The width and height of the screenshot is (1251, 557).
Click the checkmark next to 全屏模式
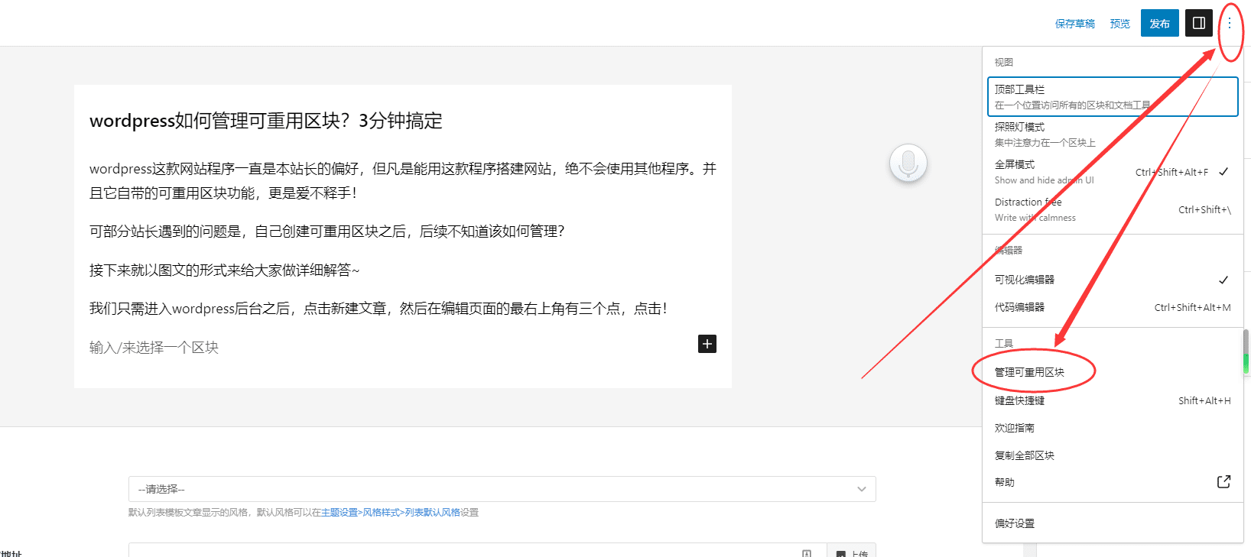pos(1223,172)
